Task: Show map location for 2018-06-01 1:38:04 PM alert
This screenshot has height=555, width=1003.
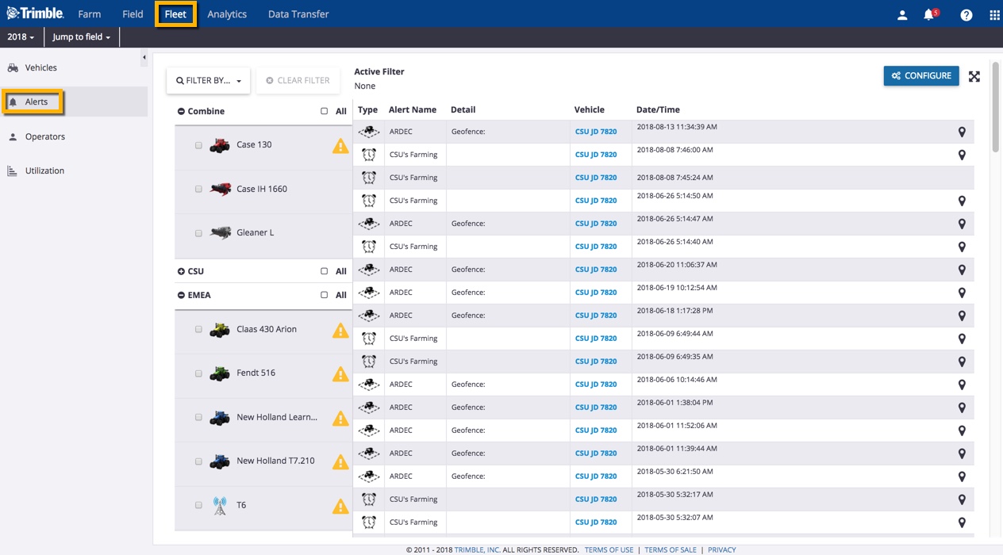Action: pos(962,408)
